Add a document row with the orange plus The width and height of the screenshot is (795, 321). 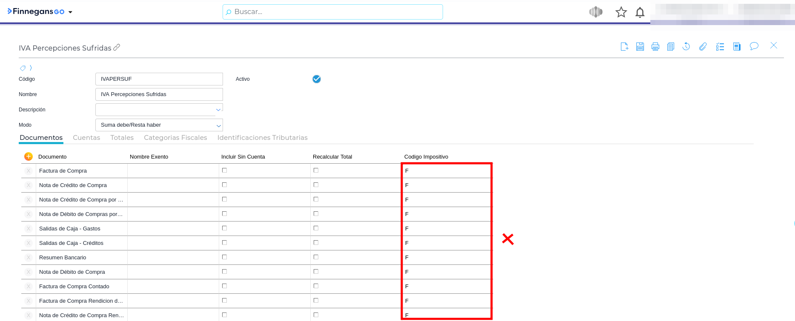click(29, 156)
